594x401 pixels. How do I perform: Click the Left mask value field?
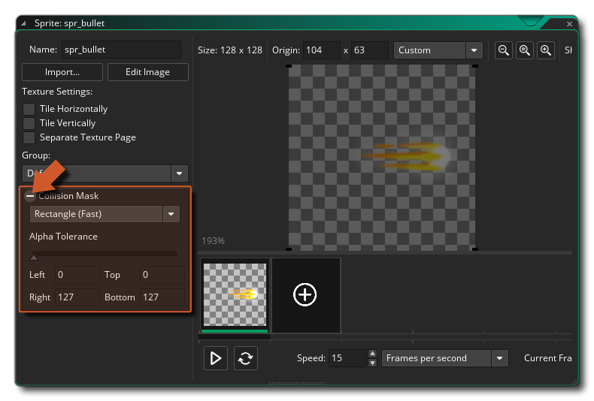pos(77,275)
